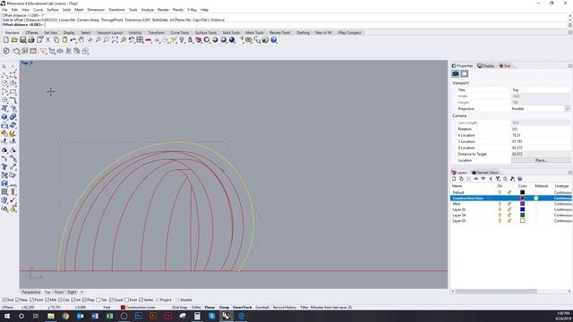This screenshot has width=573, height=322.
Task: Toggle Gumball in the status bar
Action: [x=261, y=308]
